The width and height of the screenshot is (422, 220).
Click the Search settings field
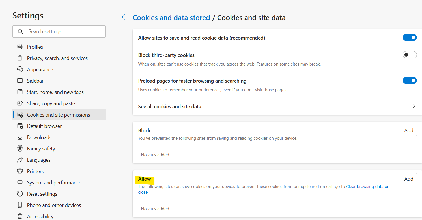click(59, 31)
